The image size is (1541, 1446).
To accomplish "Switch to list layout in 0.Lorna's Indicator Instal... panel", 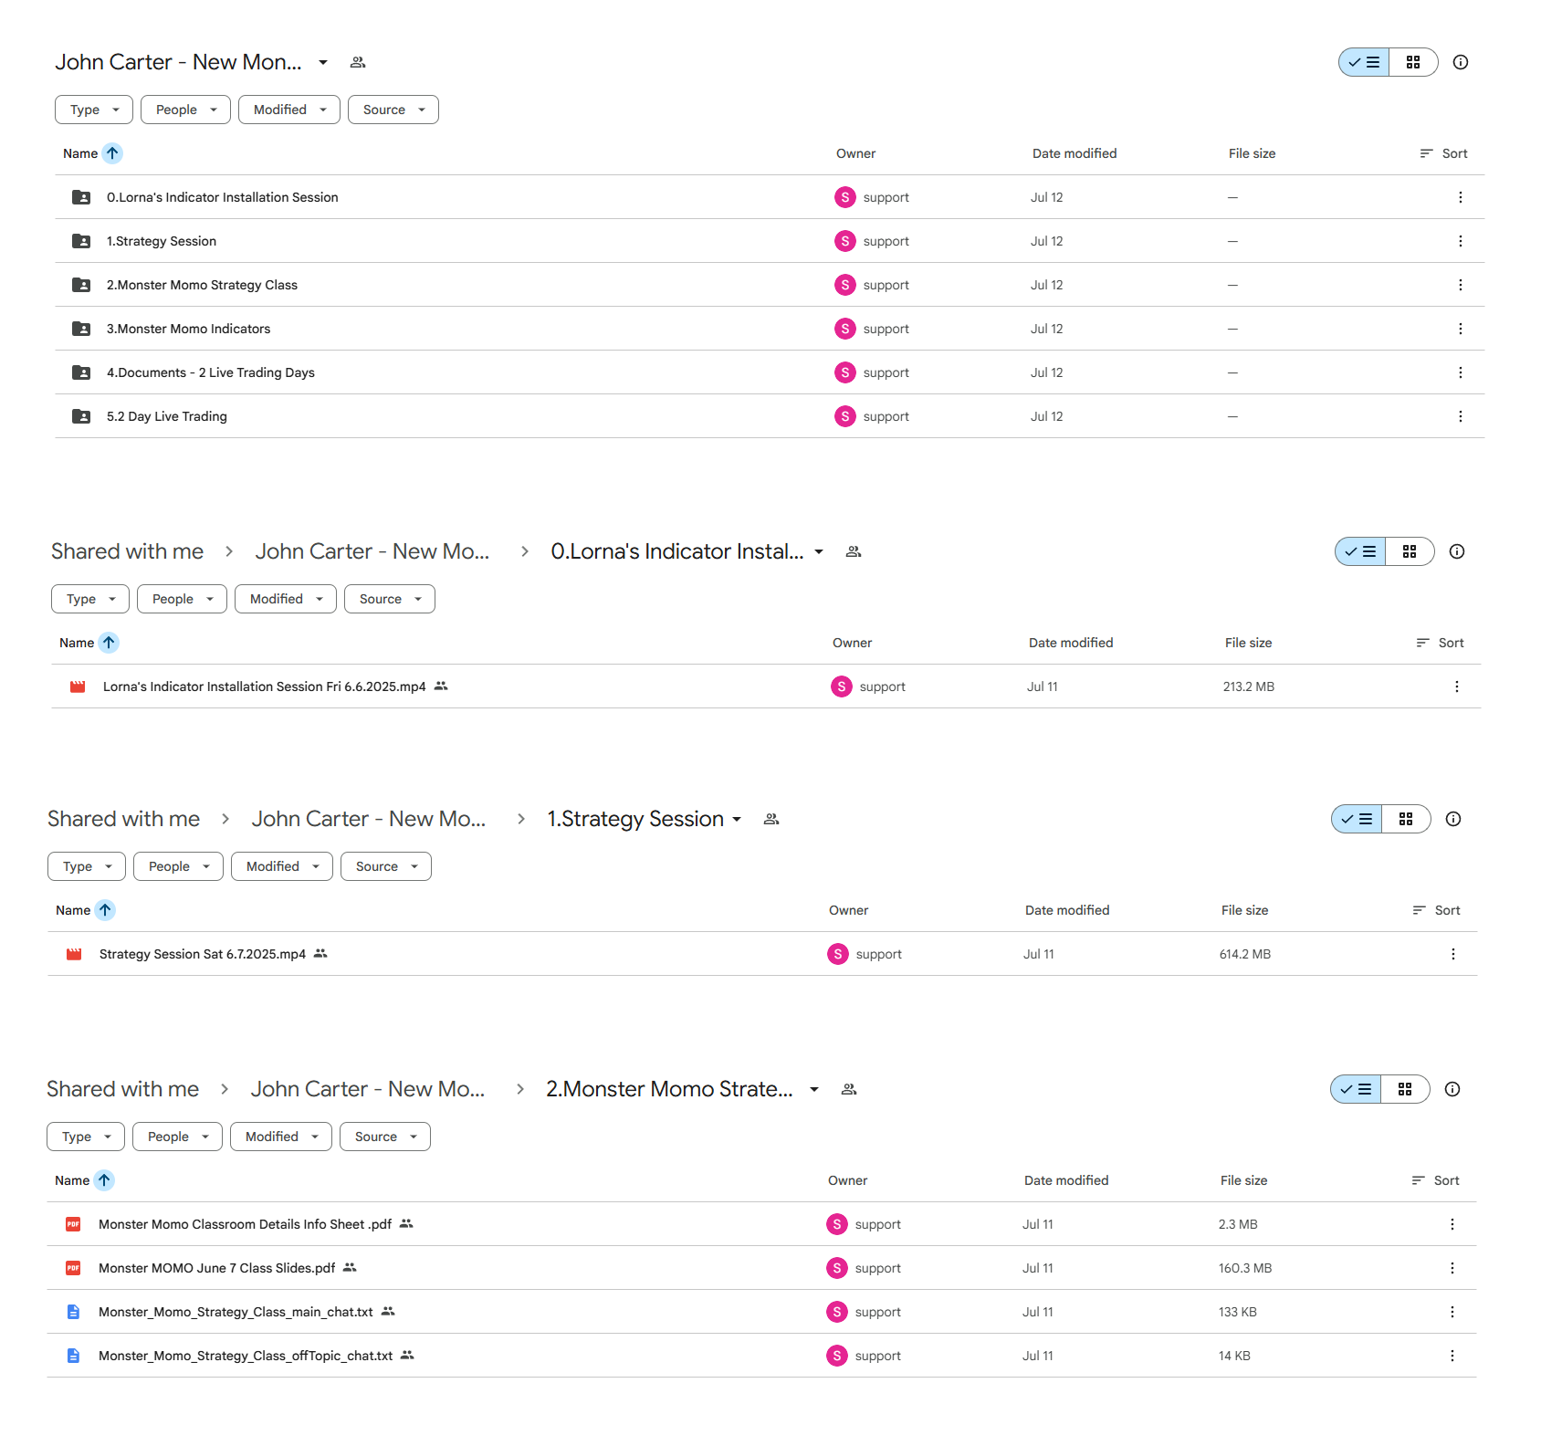I will click(1360, 551).
